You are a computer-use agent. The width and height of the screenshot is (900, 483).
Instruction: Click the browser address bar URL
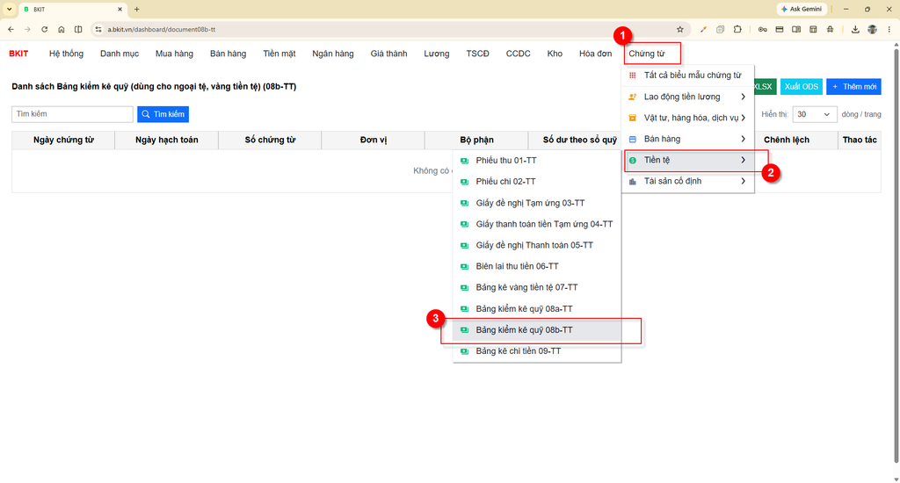tap(162, 29)
